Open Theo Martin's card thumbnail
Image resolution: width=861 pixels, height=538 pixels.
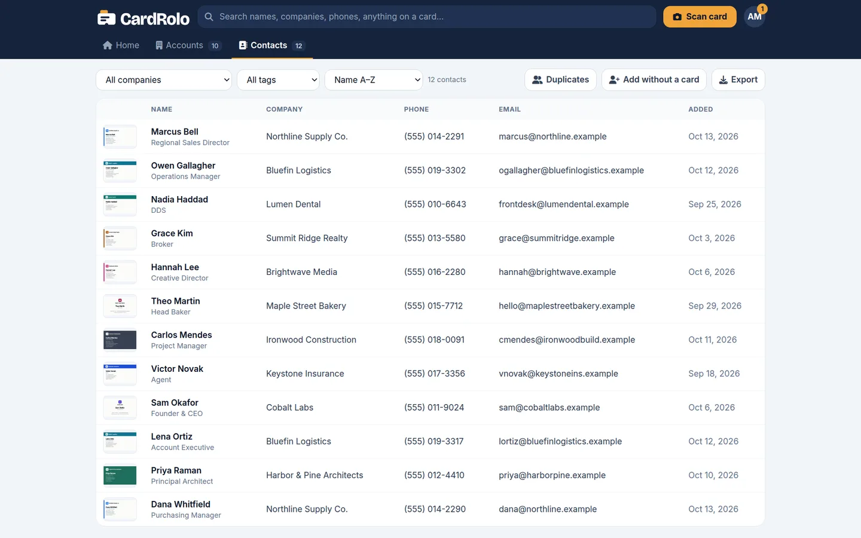coord(120,306)
